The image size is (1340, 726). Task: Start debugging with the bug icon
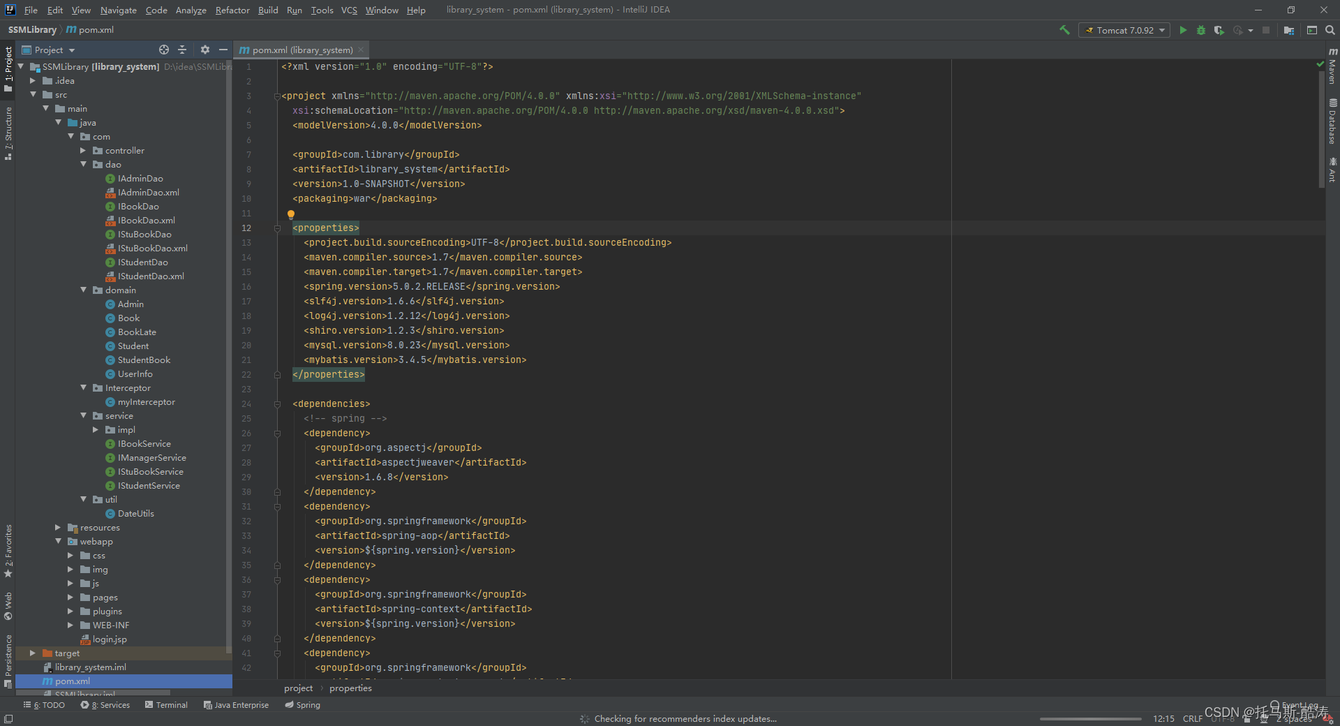(1201, 30)
